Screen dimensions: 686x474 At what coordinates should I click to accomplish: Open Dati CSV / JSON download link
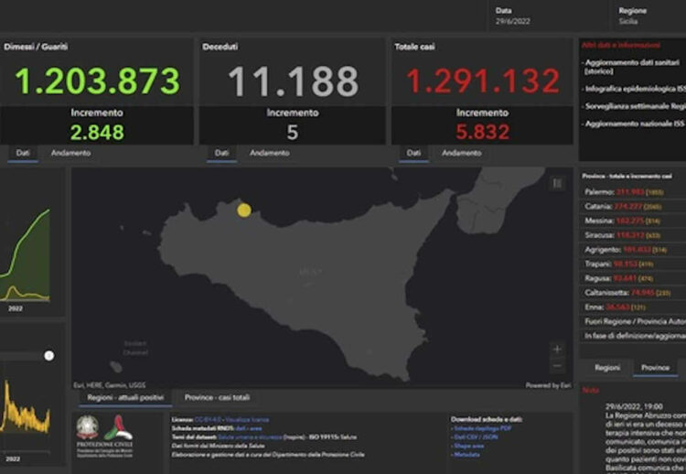click(476, 437)
